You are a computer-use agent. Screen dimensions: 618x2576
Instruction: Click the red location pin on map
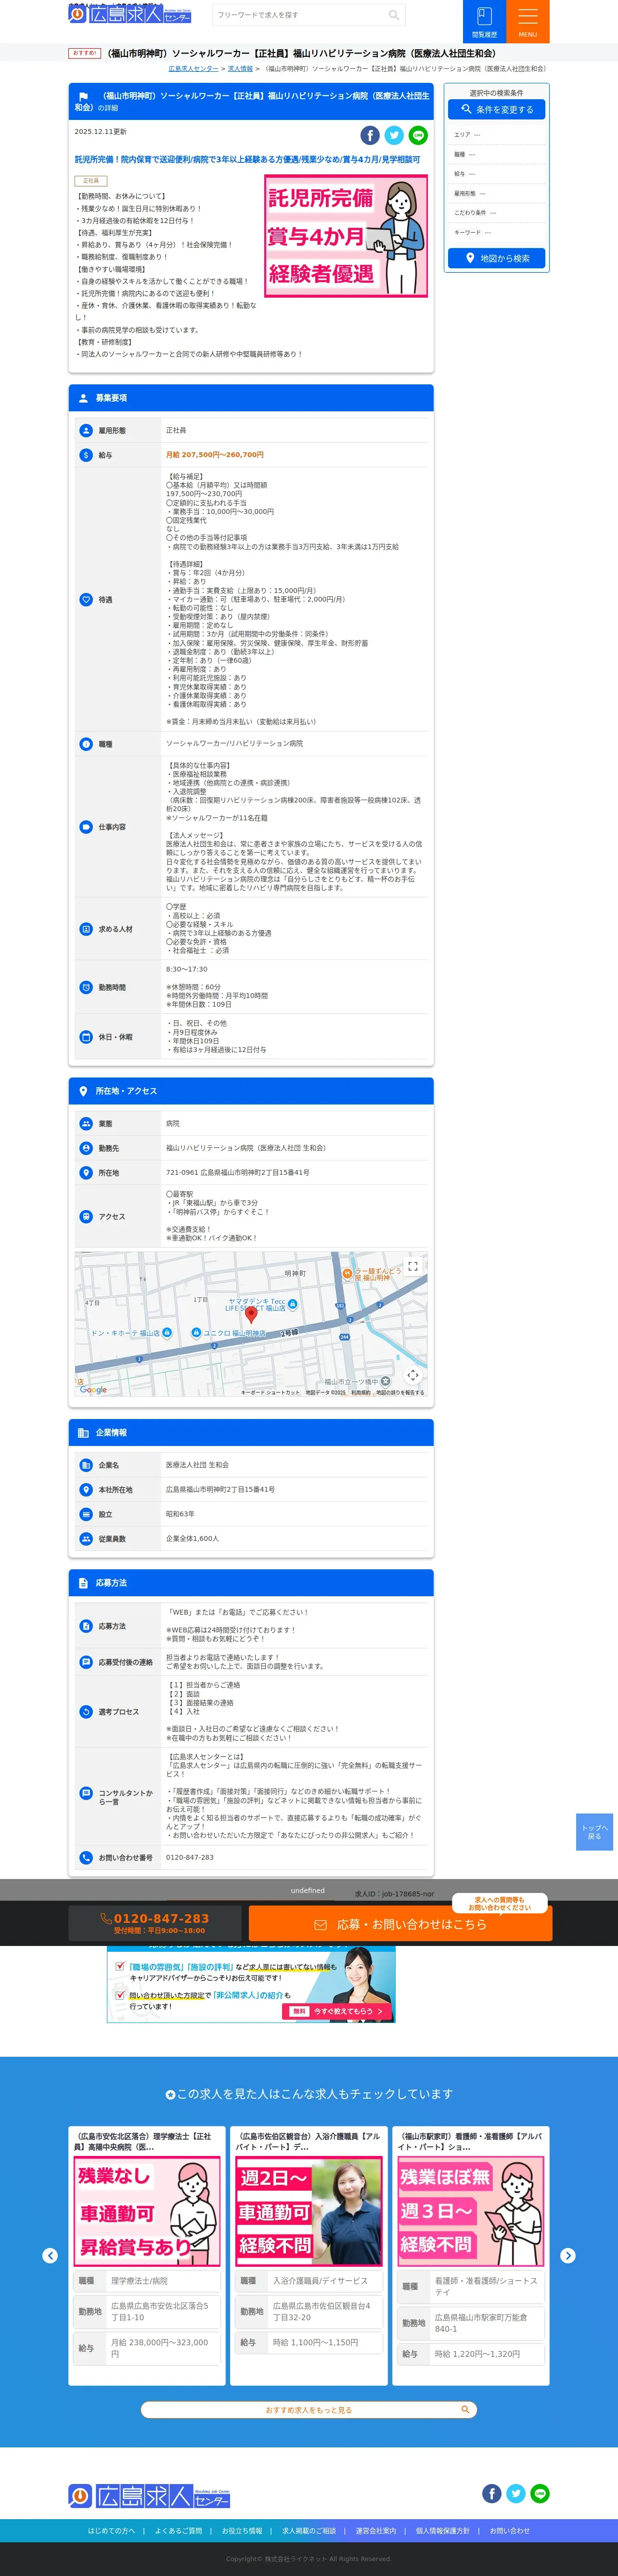[251, 1316]
